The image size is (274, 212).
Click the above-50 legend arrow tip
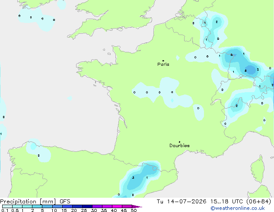click(137, 206)
